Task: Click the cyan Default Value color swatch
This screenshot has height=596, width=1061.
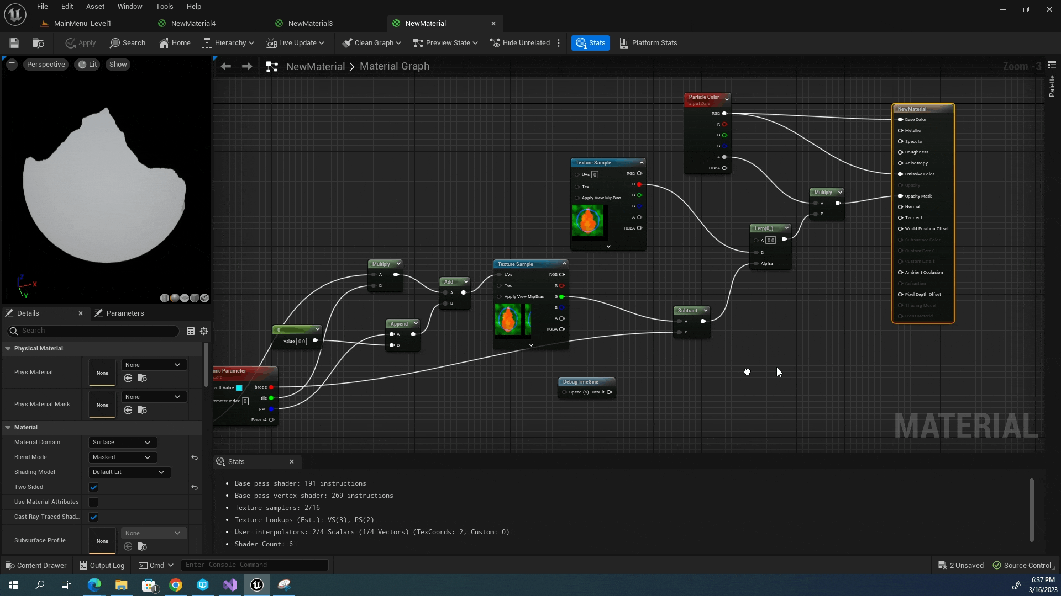Action: [239, 388]
